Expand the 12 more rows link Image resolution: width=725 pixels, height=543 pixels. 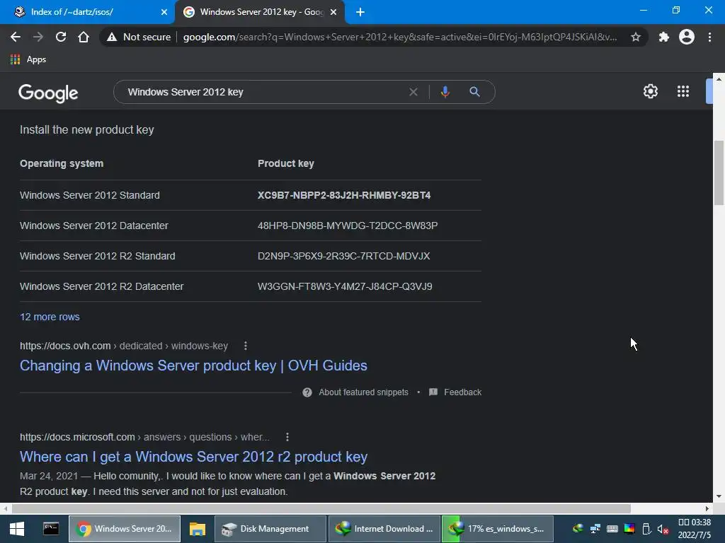pyautogui.click(x=50, y=317)
